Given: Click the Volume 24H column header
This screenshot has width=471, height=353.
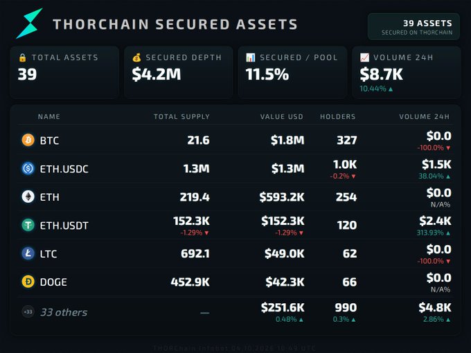Looking at the screenshot, I should pyautogui.click(x=424, y=116).
